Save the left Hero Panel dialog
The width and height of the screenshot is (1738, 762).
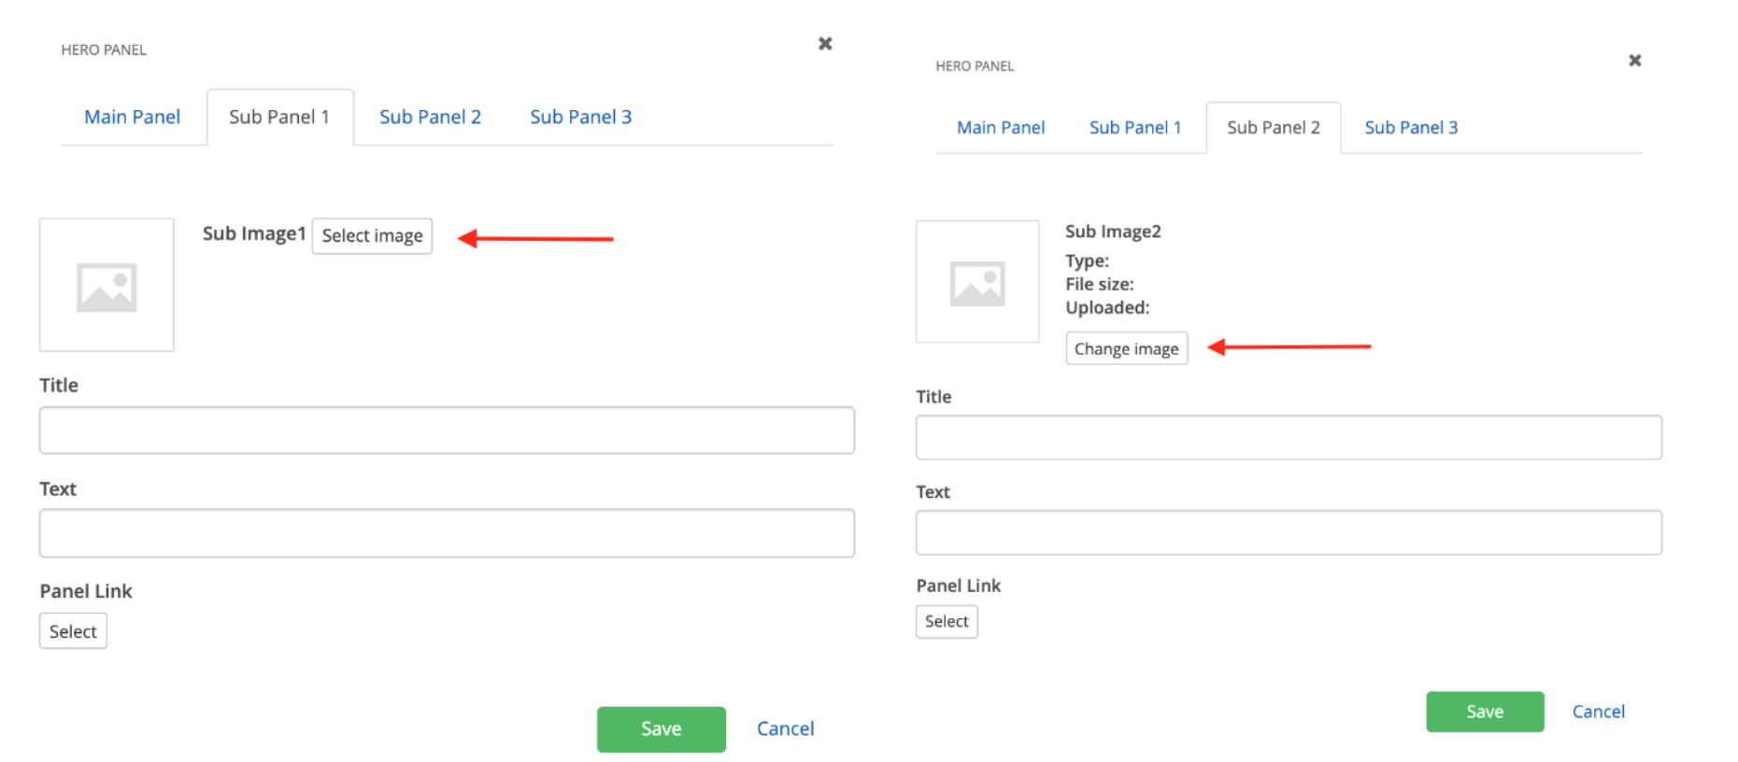pos(662,729)
